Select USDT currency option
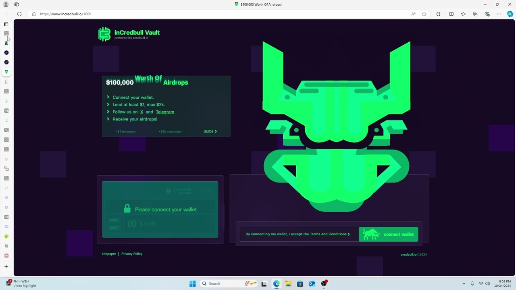The height and width of the screenshot is (290, 516). point(114,228)
